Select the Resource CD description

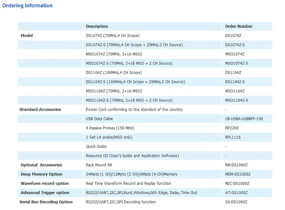132,156
